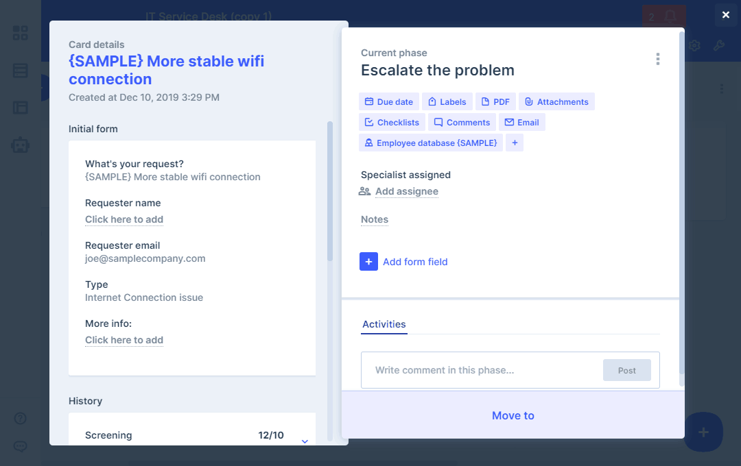Expand the Screening history entry
The width and height of the screenshot is (741, 466).
(x=305, y=441)
